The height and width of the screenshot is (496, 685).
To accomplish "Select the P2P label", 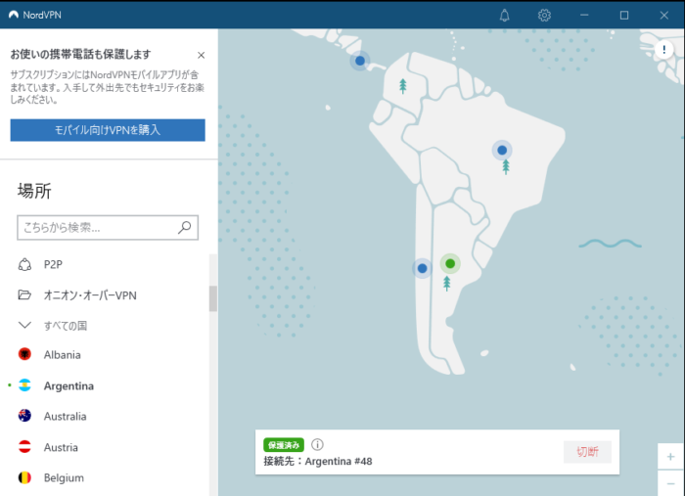I will tap(53, 264).
